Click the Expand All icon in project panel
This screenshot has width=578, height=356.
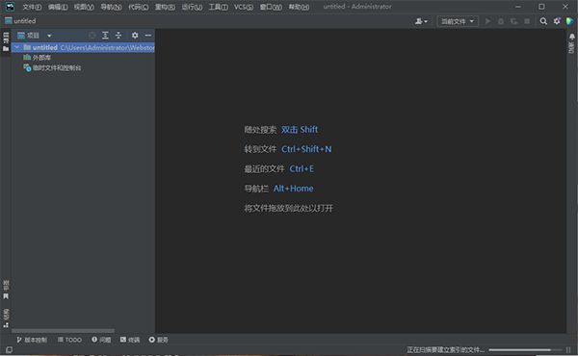105,36
